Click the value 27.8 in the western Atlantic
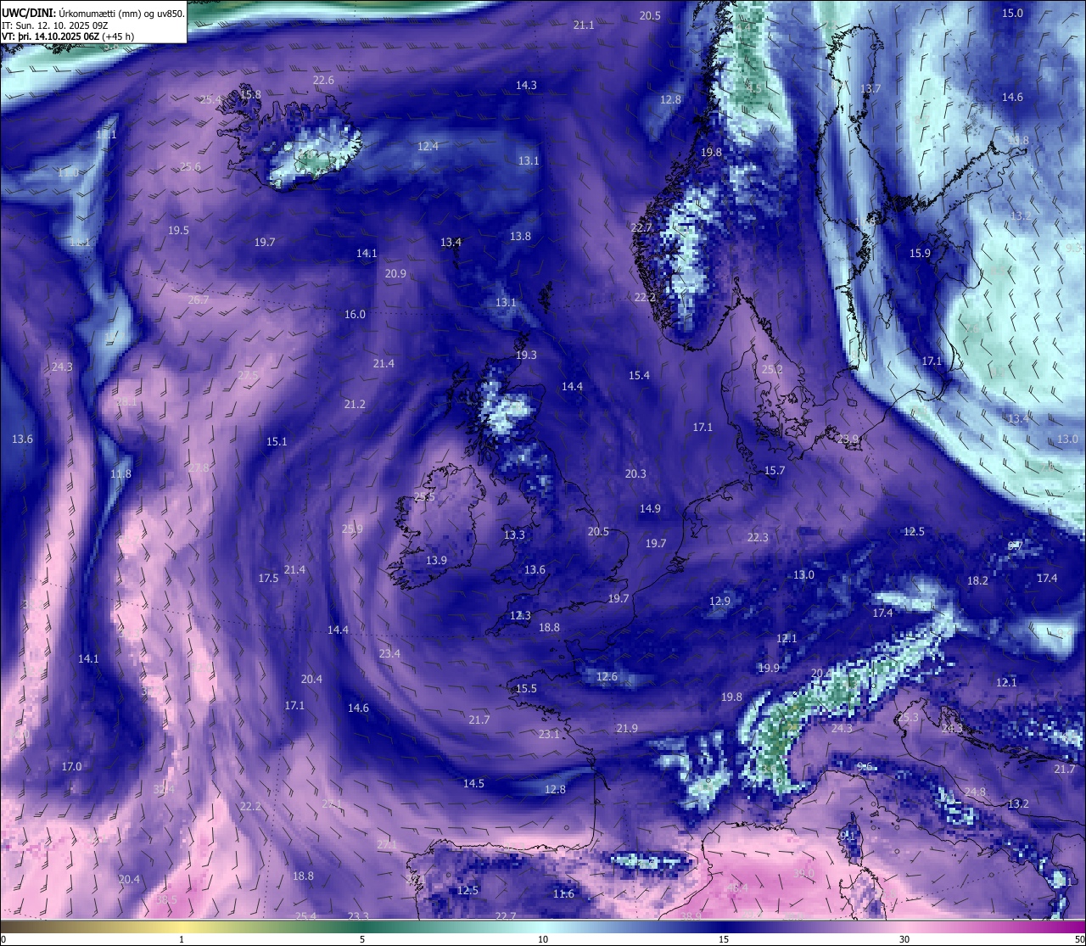Screen dimensions: 1086x946 [x=199, y=467]
